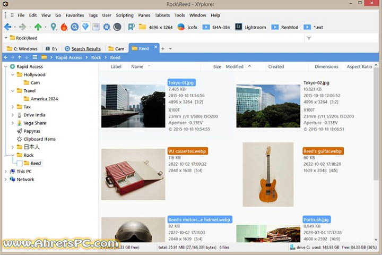382x255 pixels.
Task: Expand the This PC node
Action: [6, 171]
